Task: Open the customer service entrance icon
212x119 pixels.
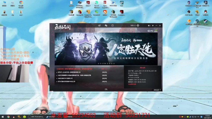Action: tap(138, 25)
